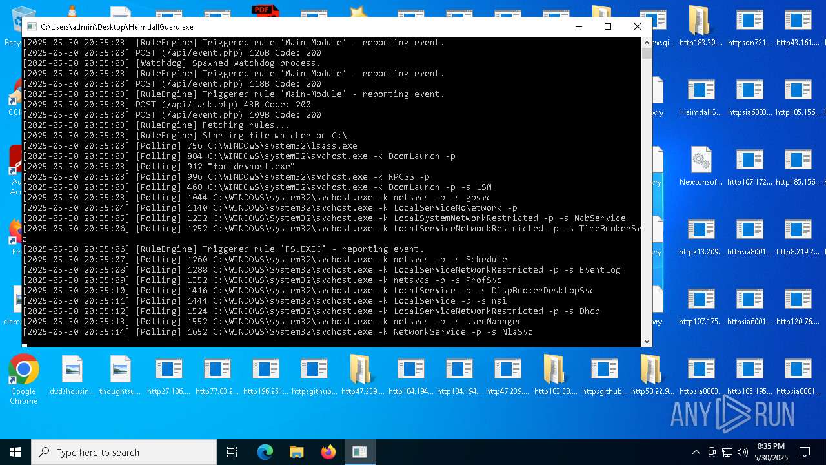Select the httpsia6003 desktop file
This screenshot has height=465, width=826.
749,96
